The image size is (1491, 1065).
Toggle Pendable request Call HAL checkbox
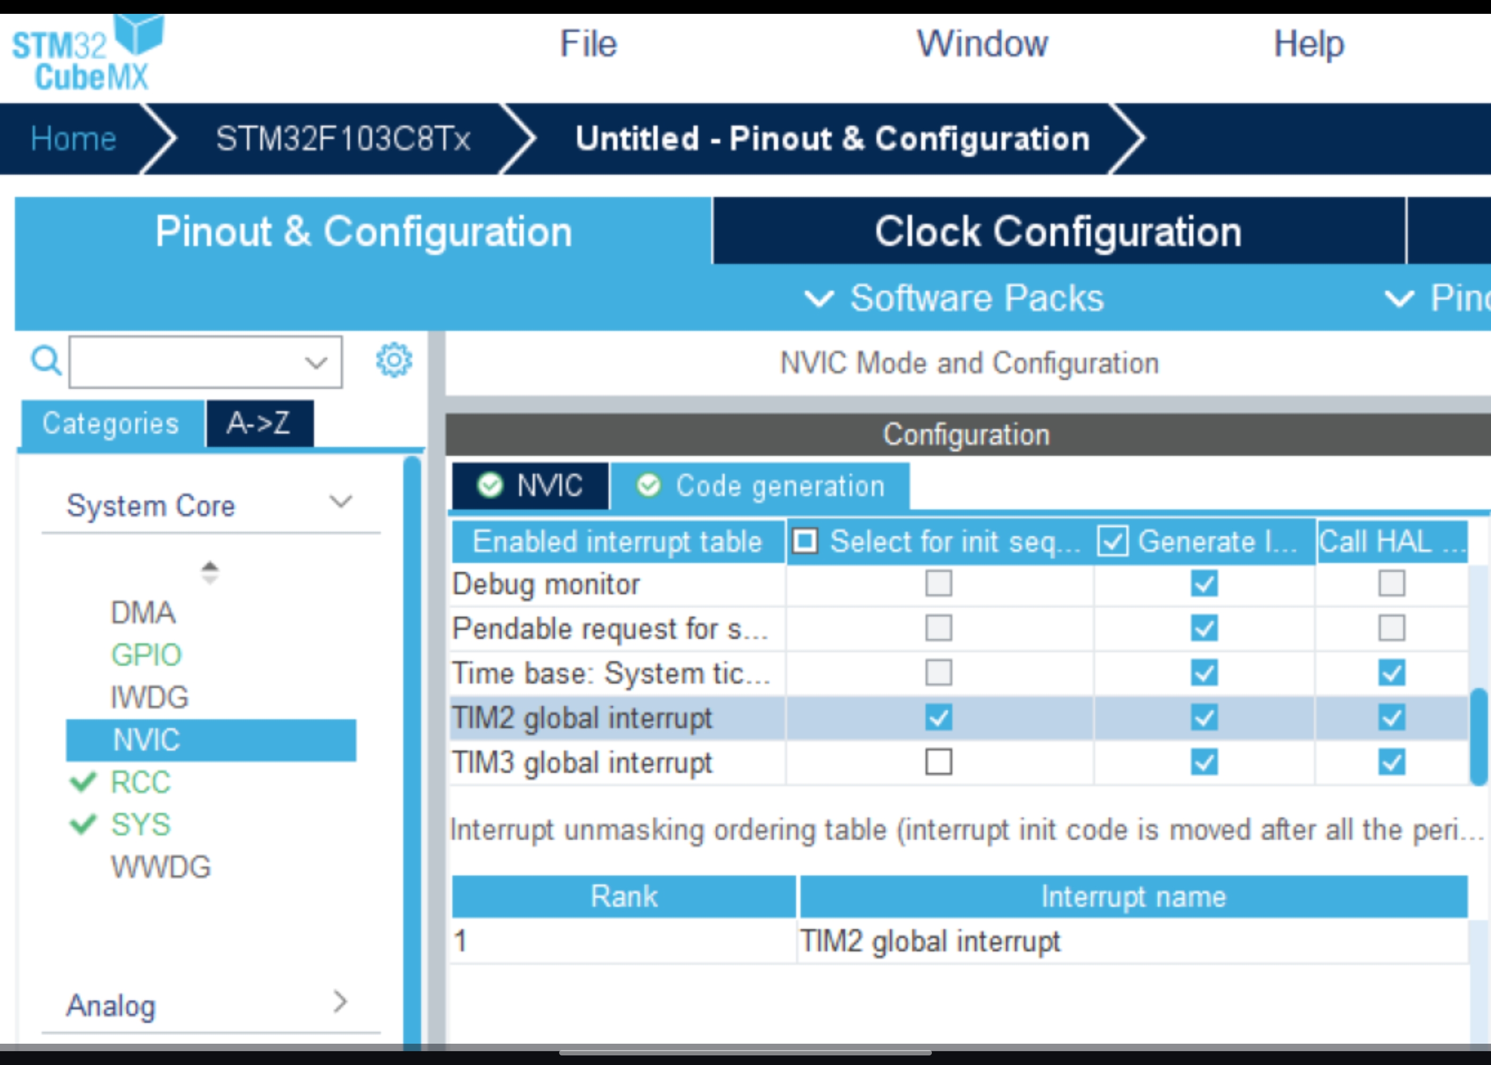pos(1392,628)
